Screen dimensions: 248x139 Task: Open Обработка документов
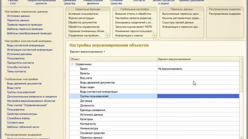point(83,22)
